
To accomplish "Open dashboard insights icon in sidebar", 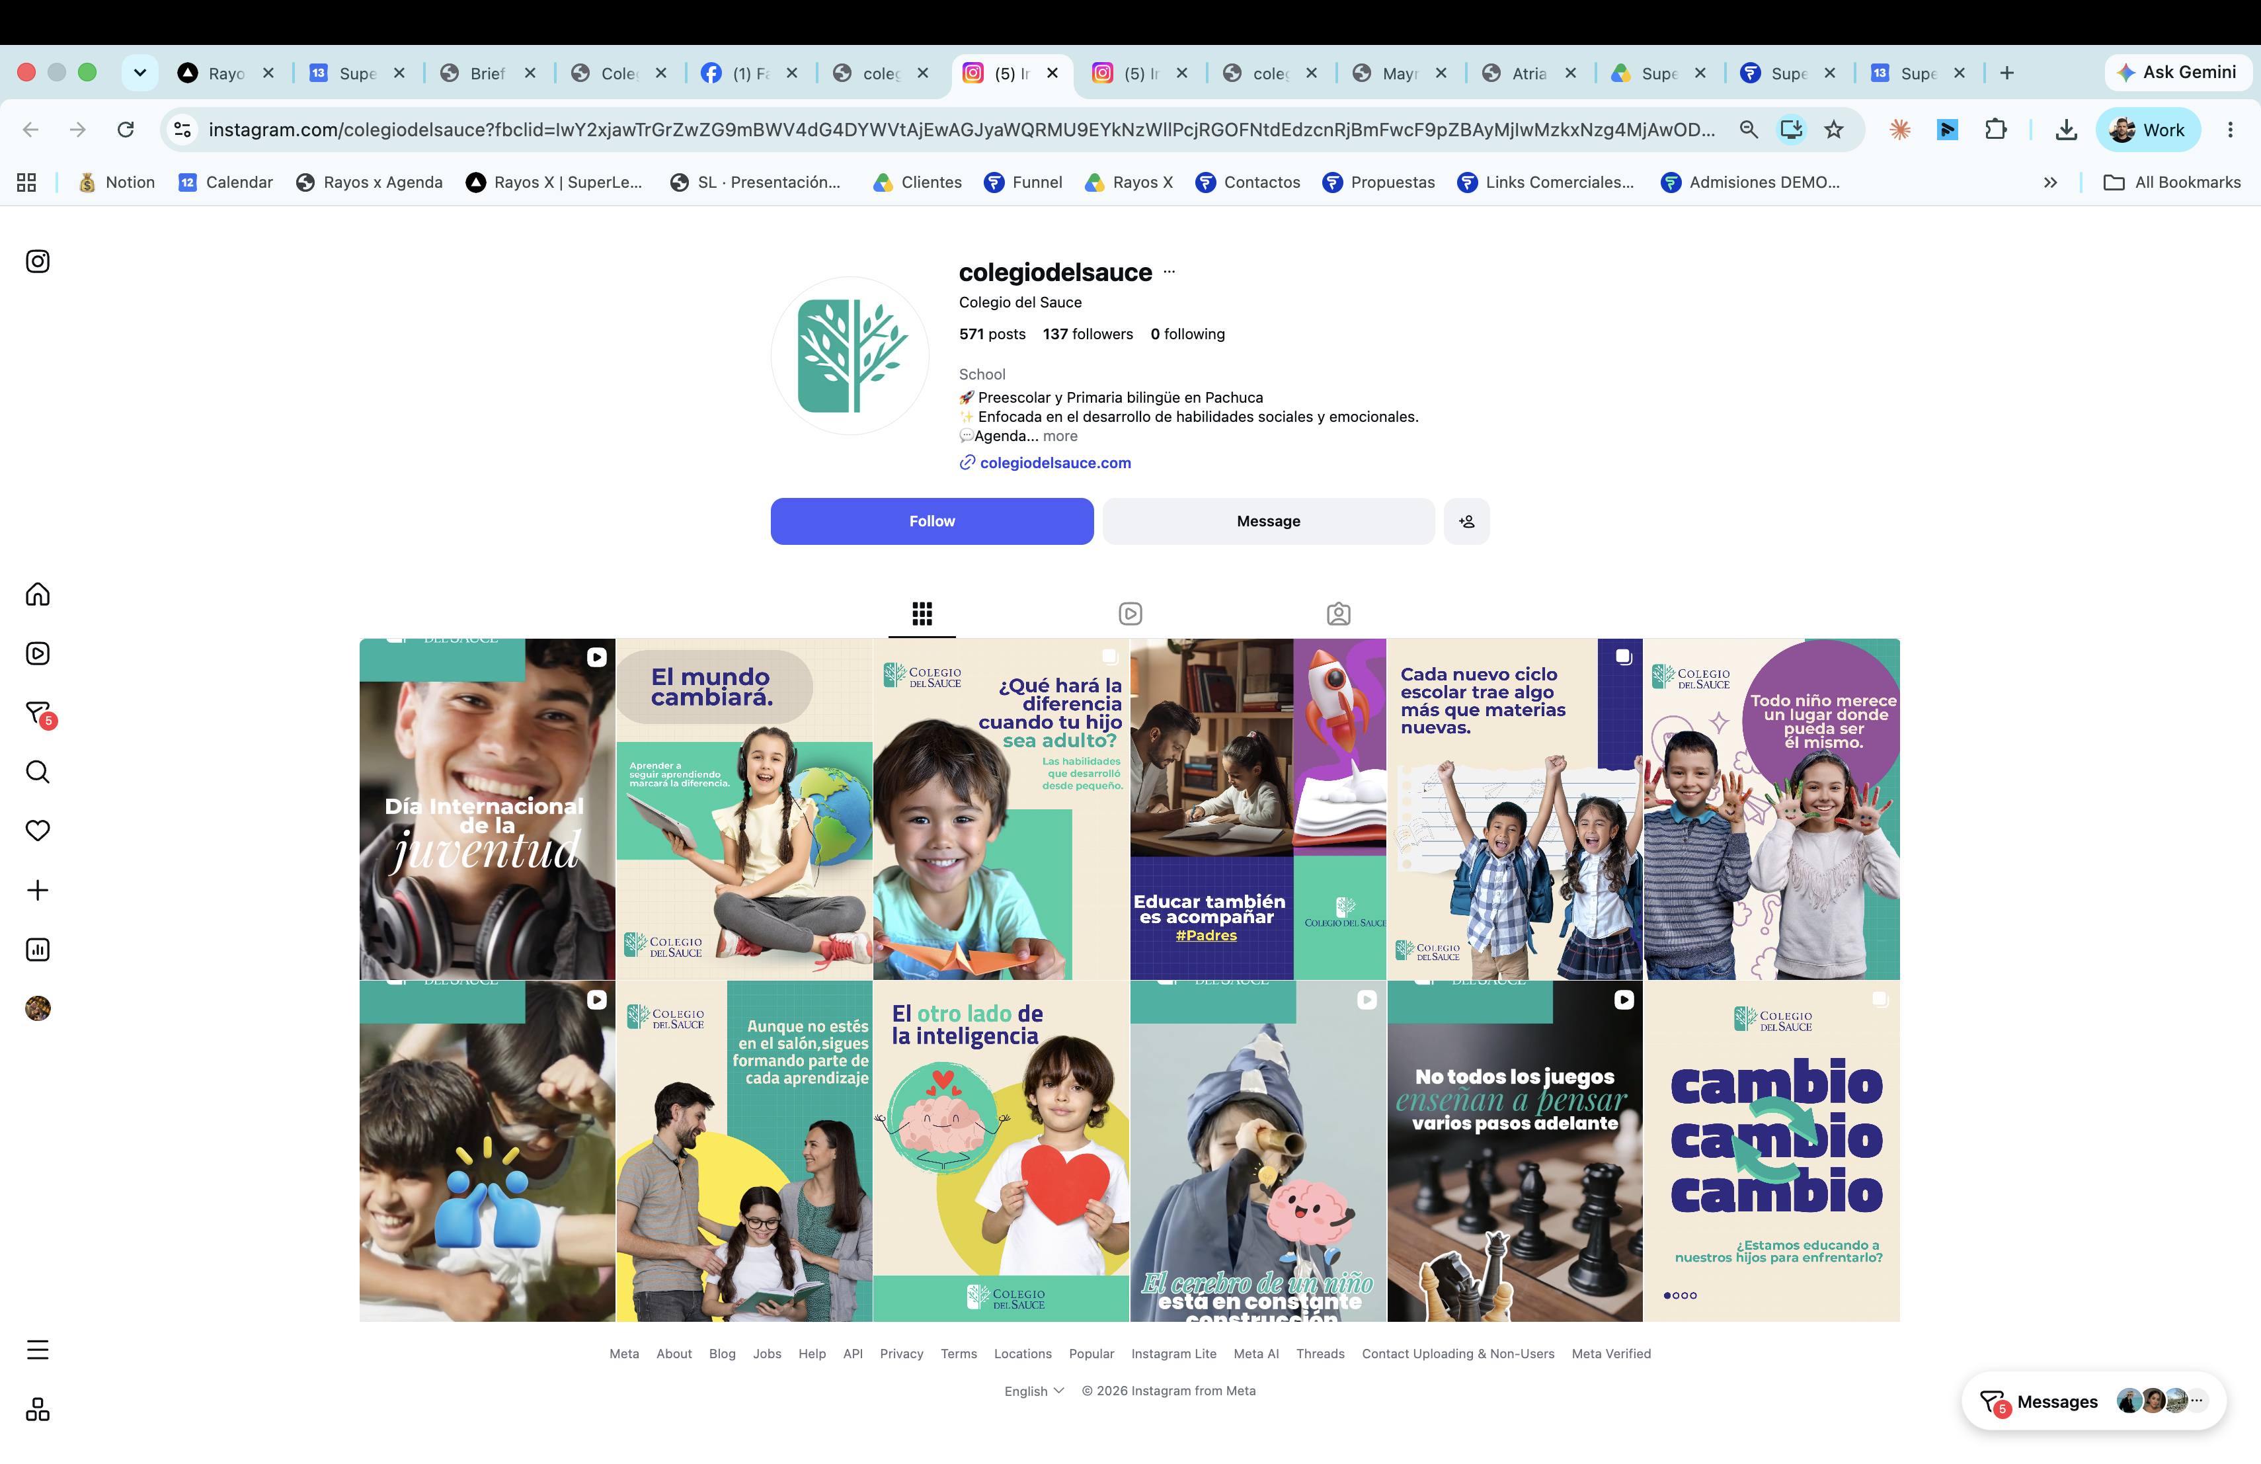I will point(37,949).
